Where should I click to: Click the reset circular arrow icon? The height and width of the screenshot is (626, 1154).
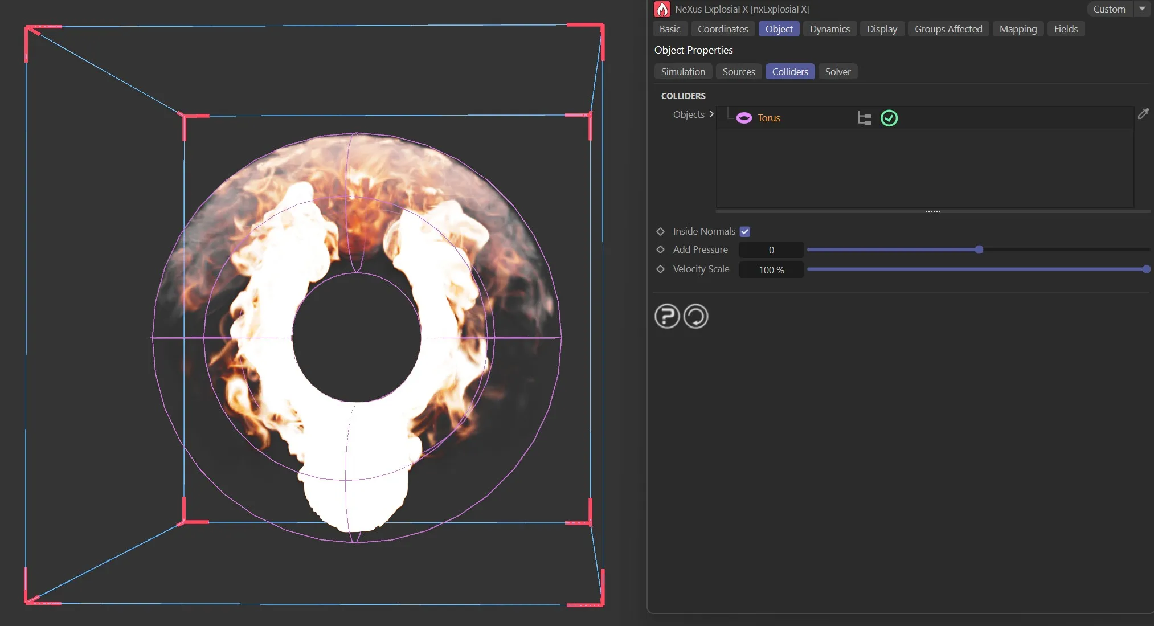coord(695,316)
